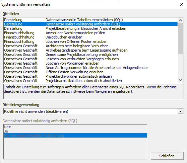Image resolution: width=187 pixels, height=163 pixels.
Task: Select Projektarchivordner automatisch anlegen policy
Action: point(90,76)
